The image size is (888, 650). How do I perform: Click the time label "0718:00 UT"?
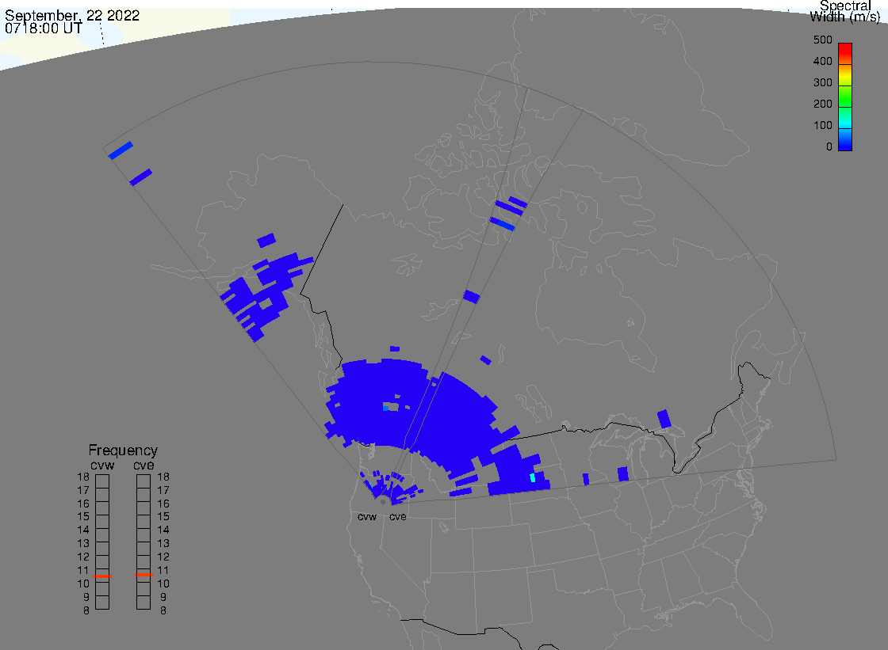(44, 29)
